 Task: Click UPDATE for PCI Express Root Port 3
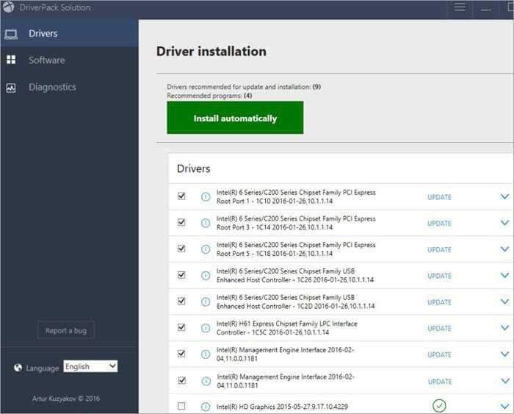[439, 224]
